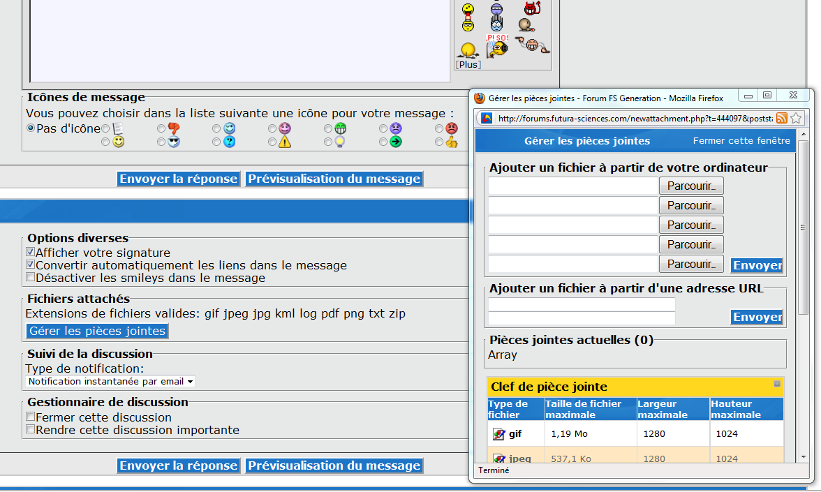The image size is (821, 492).
Task: Click 'Prévisualisation du message' below Gestionnaire de discussion
Action: coord(334,466)
